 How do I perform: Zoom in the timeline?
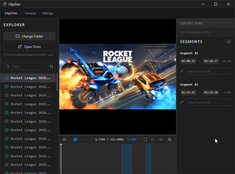pyautogui.click(x=170, y=140)
